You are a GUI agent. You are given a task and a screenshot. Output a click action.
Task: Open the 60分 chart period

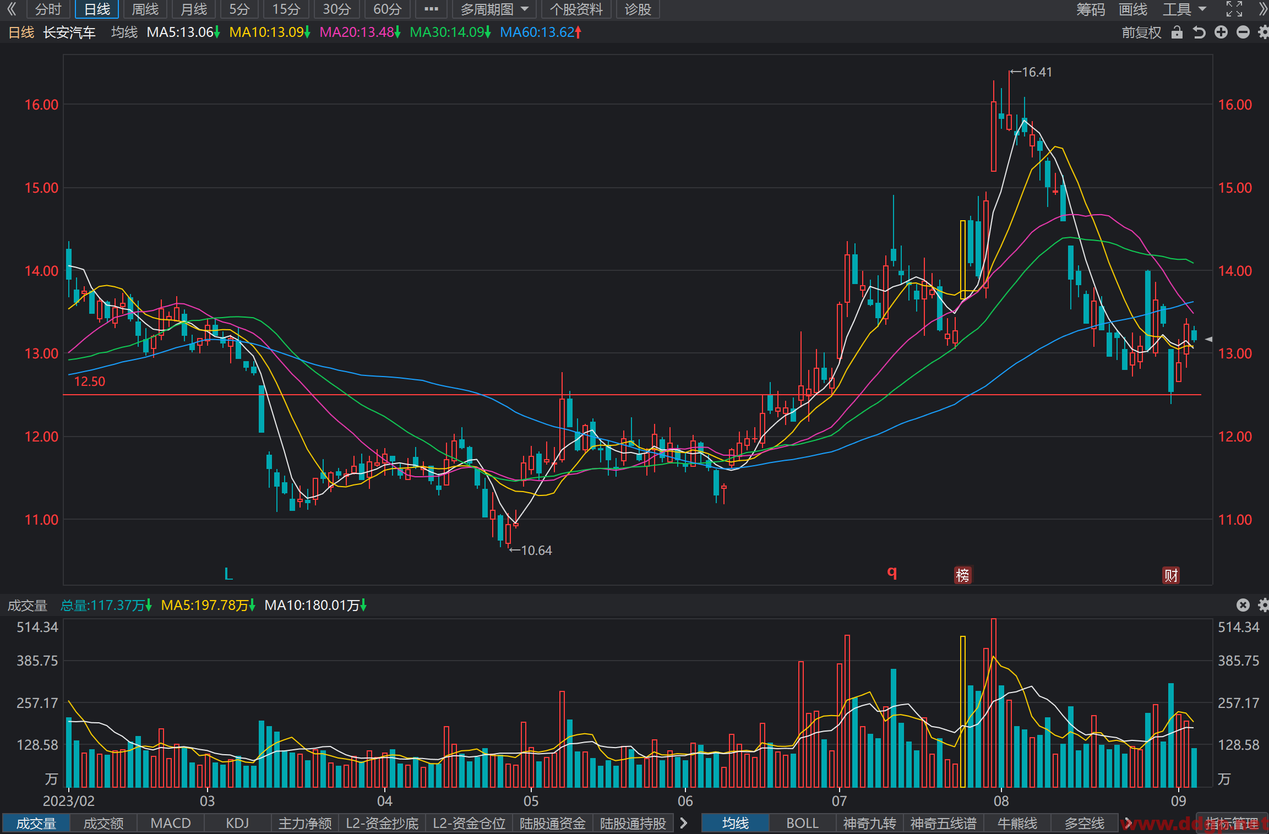pyautogui.click(x=387, y=9)
